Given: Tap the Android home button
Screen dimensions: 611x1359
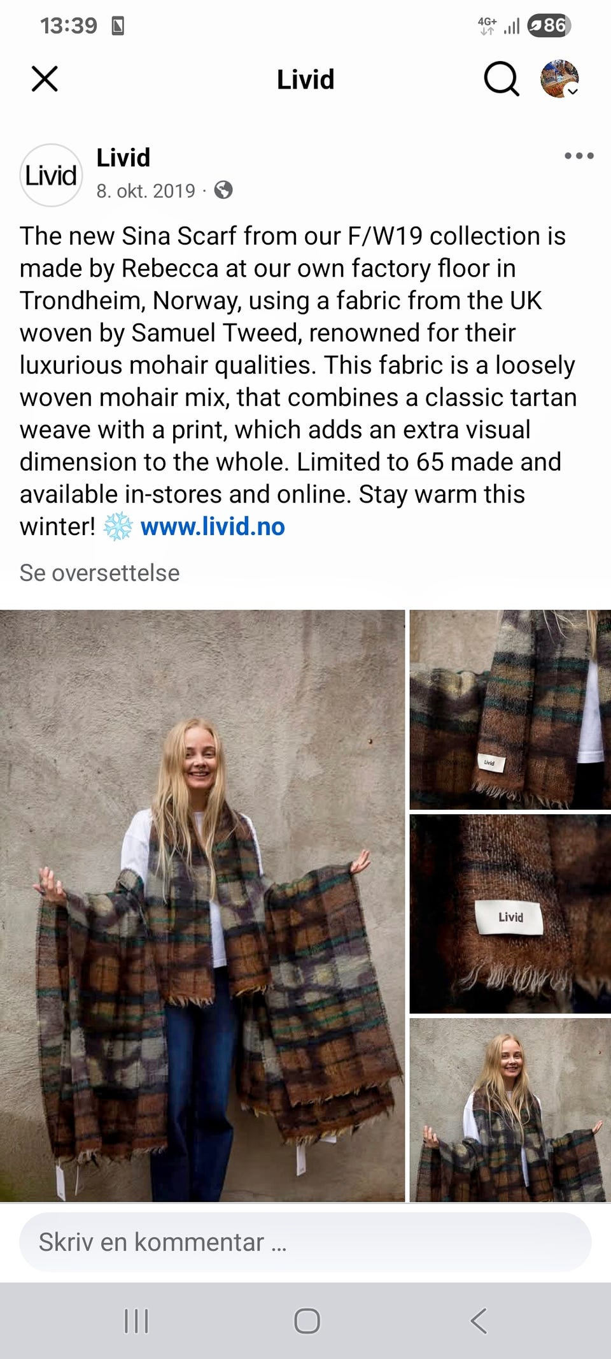Looking at the screenshot, I should pyautogui.click(x=307, y=1321).
